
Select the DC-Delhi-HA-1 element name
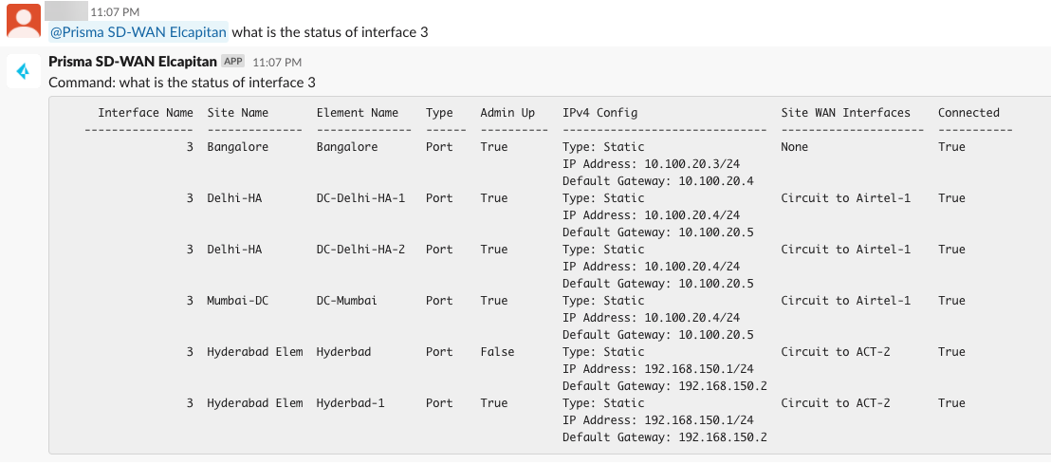pyautogui.click(x=360, y=198)
